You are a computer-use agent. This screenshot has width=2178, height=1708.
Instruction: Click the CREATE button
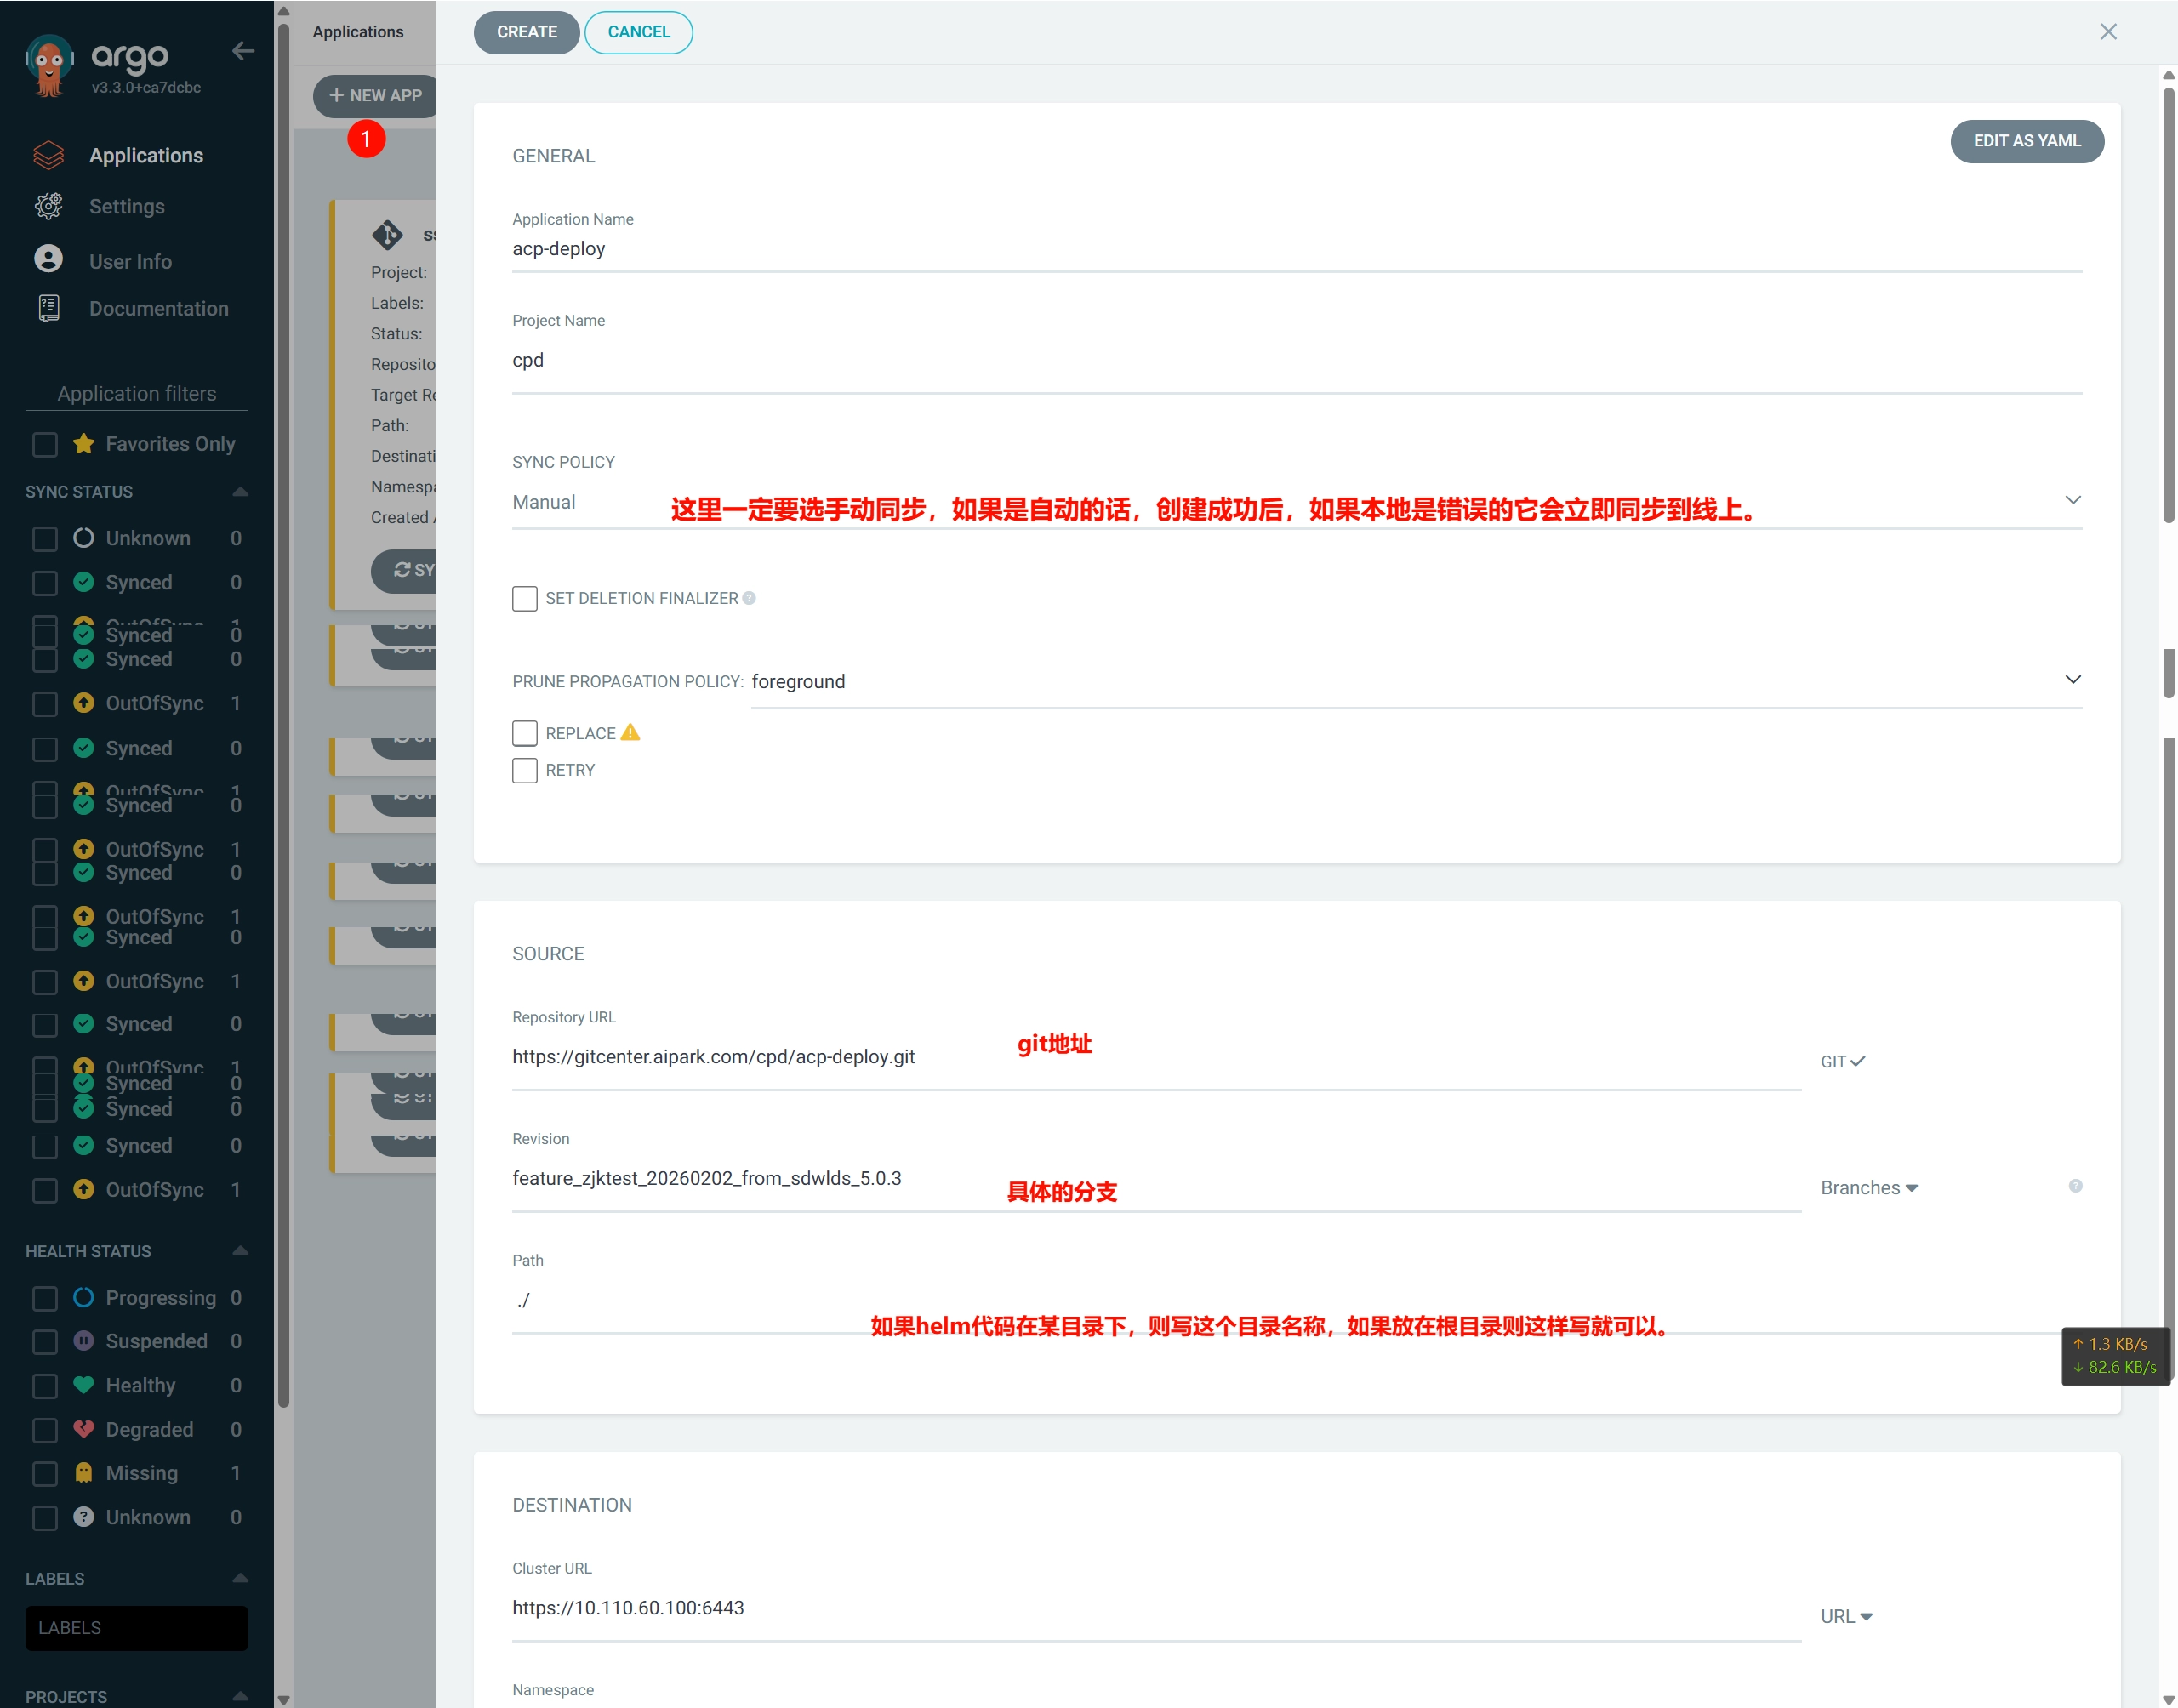527,32
